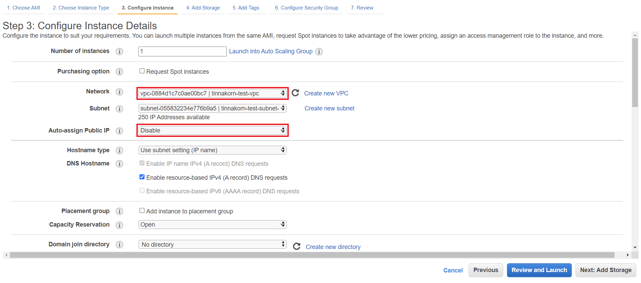Click info icon beside Launch into Auto Scaling Group
The width and height of the screenshot is (641, 283).
point(319,51)
